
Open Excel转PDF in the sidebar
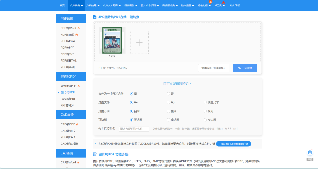pyautogui.click(x=68, y=99)
